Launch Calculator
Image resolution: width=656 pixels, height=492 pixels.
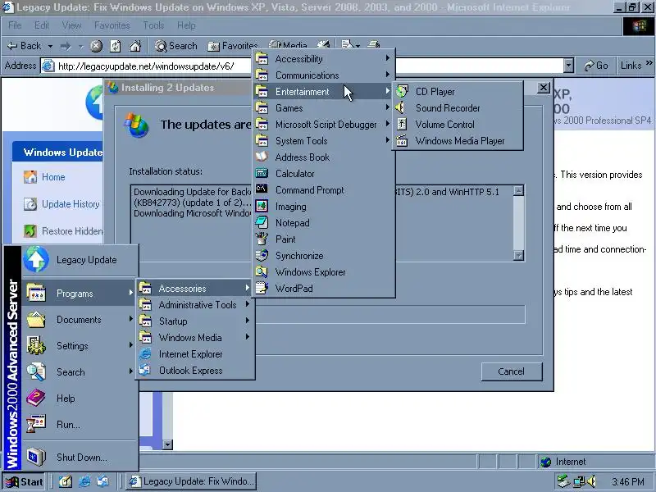pyautogui.click(x=324, y=174)
